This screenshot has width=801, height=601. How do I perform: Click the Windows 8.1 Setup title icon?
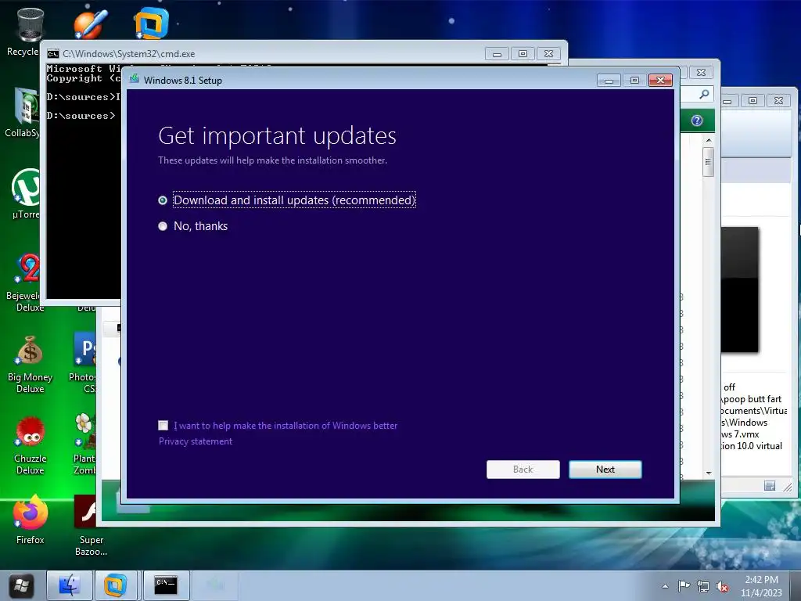tap(135, 79)
